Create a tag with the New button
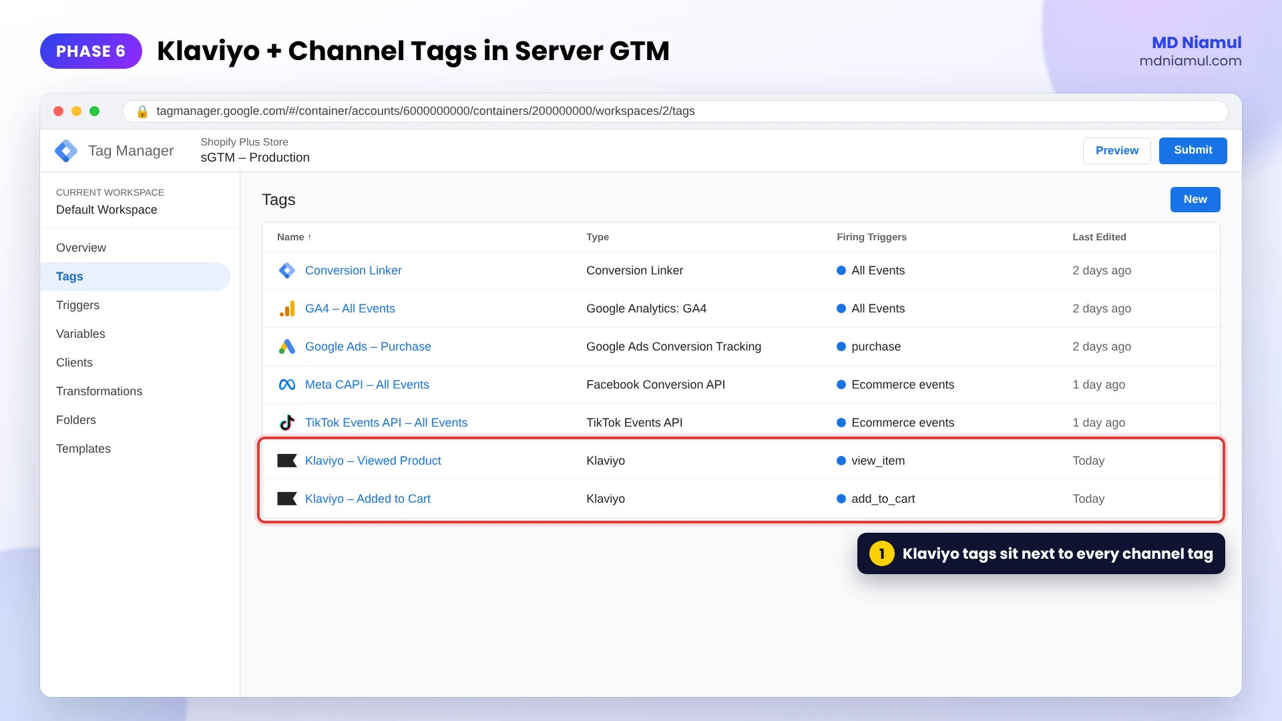This screenshot has width=1282, height=721. [1195, 200]
